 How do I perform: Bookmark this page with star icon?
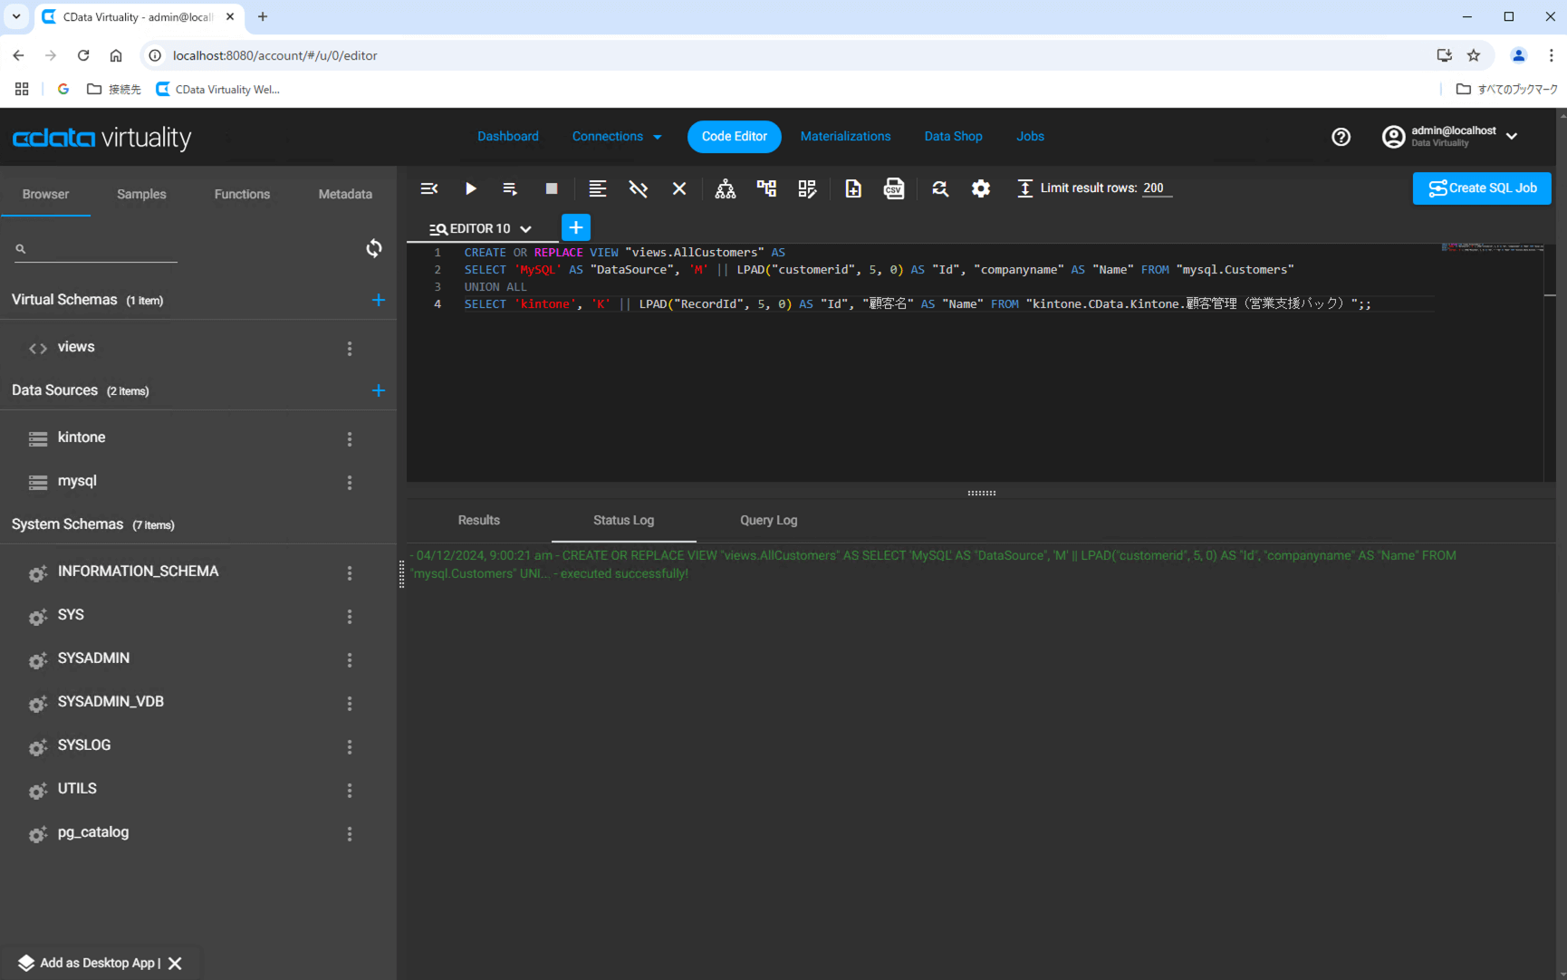(1474, 55)
